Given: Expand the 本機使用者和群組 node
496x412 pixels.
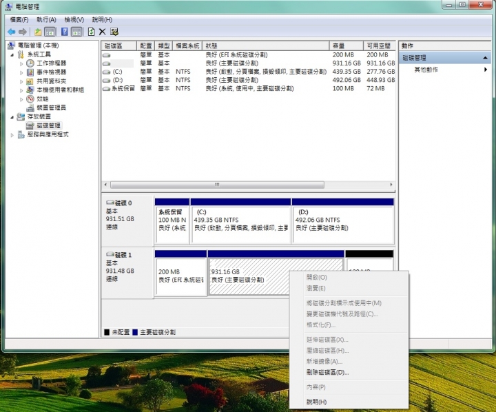Looking at the screenshot, I should pos(21,90).
